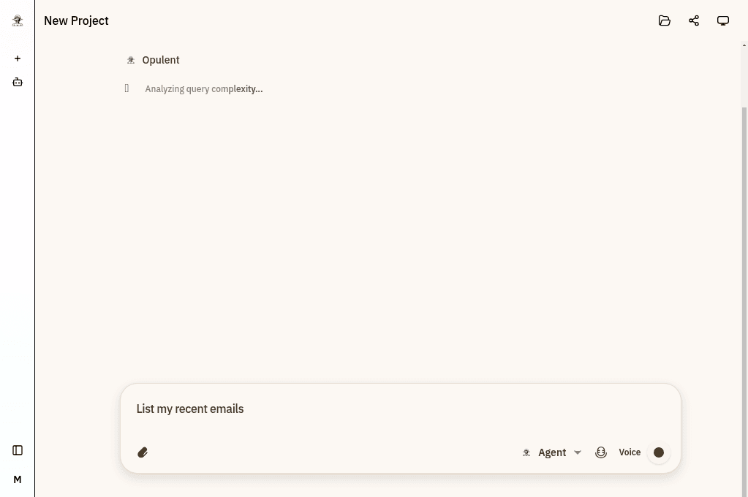
Task: Expand the Agent selector chevron
Action: [577, 452]
